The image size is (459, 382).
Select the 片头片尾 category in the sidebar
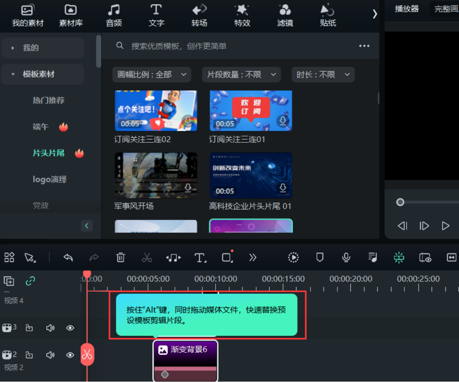(49, 153)
